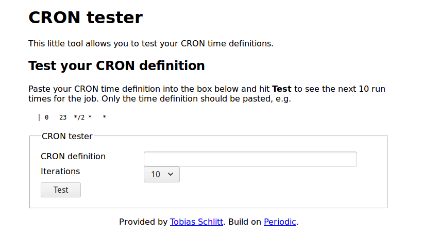
Task: Click the bold "Test" word in the instructions
Action: [281, 89]
